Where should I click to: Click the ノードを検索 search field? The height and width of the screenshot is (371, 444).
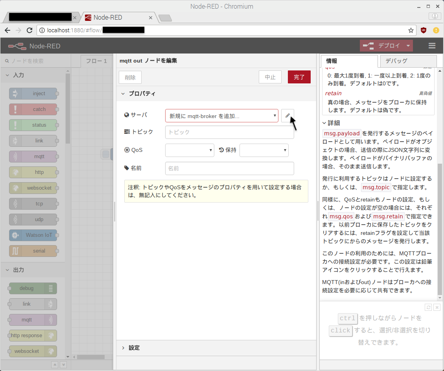coord(35,61)
